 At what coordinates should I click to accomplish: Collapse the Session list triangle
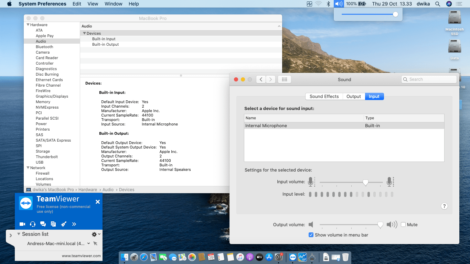pos(19,234)
